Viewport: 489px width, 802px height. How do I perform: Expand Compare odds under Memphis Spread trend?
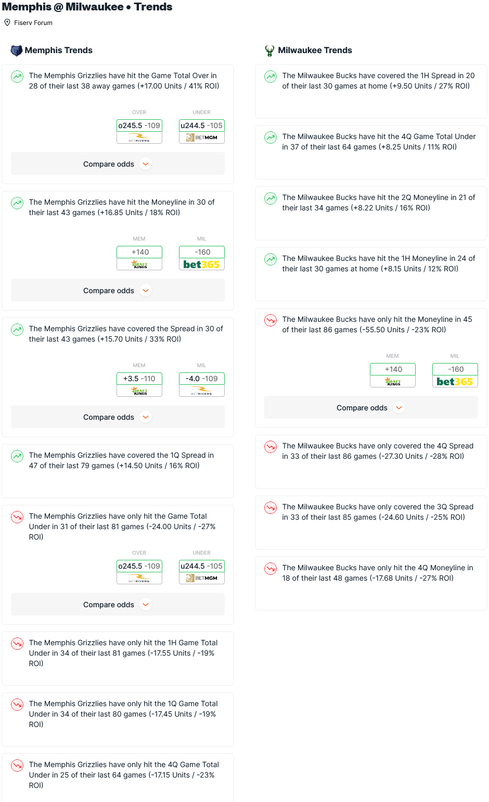pyautogui.click(x=118, y=417)
